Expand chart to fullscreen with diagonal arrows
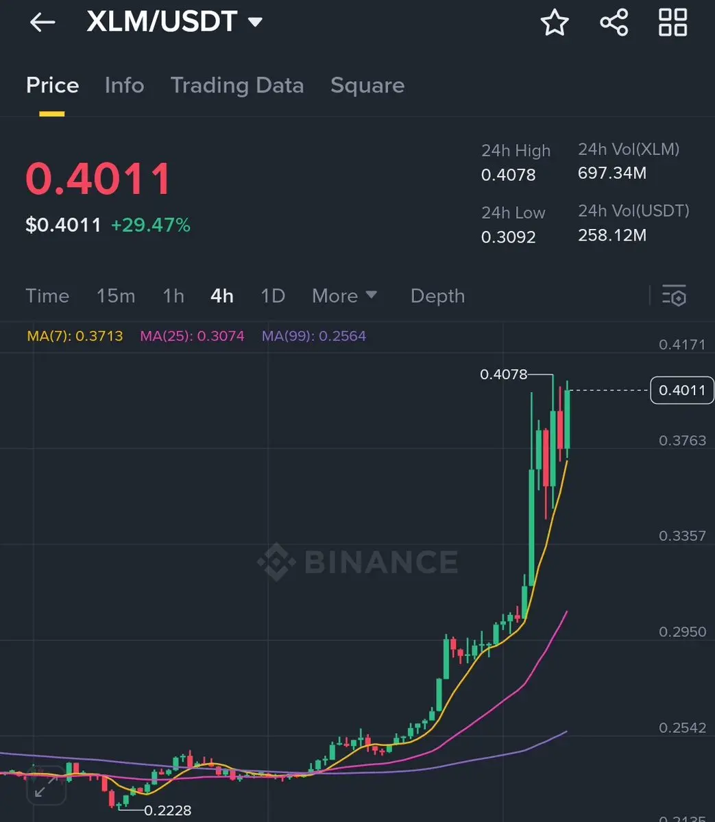Viewport: 715px width, 822px height. pyautogui.click(x=46, y=785)
